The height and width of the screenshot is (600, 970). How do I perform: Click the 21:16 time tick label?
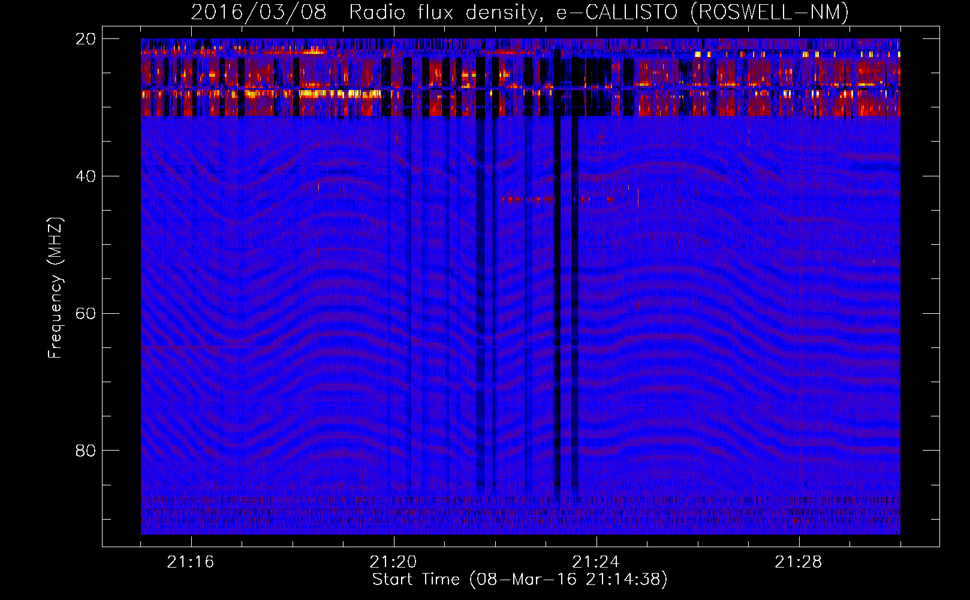click(x=191, y=562)
